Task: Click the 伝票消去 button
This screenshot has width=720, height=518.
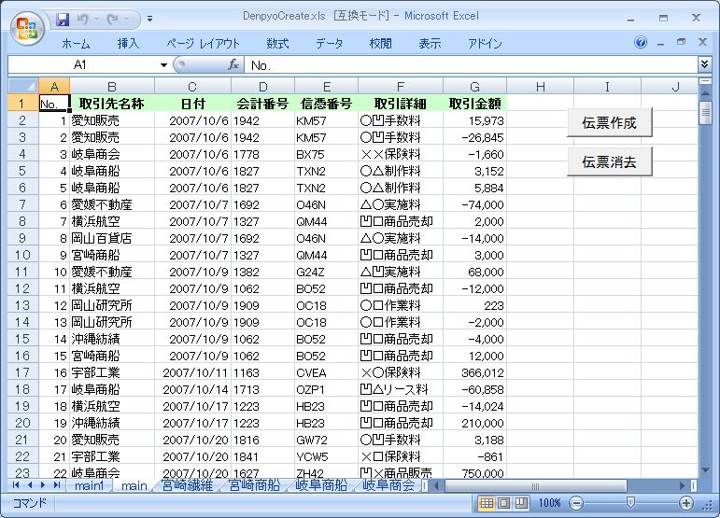Action: click(x=609, y=161)
